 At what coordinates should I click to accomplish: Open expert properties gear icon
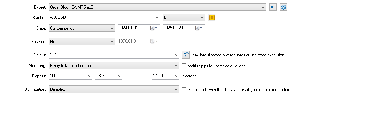click(x=283, y=7)
